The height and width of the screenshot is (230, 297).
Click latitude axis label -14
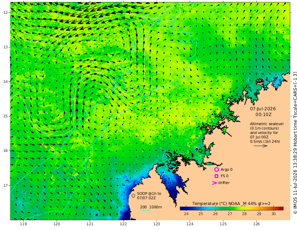5,82
